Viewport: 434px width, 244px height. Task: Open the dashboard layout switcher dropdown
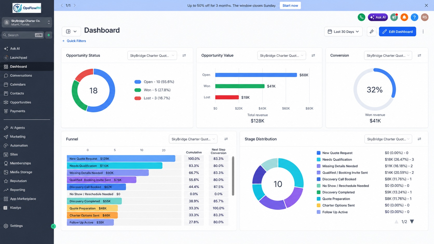(71, 31)
